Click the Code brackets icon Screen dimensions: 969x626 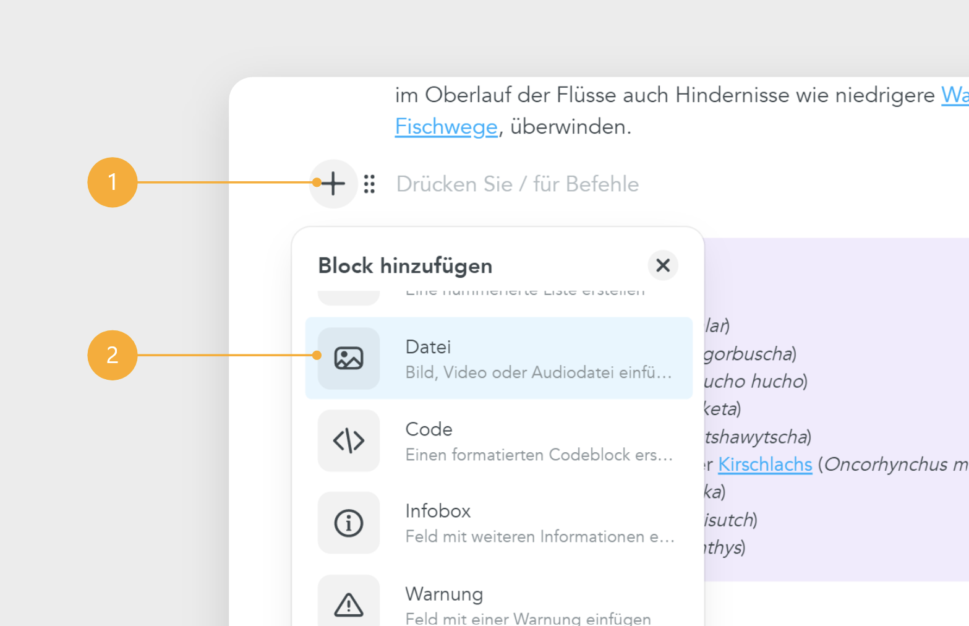(349, 440)
